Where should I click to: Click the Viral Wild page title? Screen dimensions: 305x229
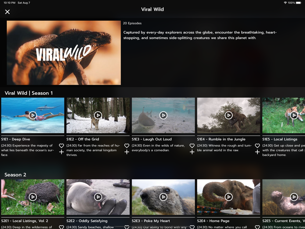(x=152, y=9)
